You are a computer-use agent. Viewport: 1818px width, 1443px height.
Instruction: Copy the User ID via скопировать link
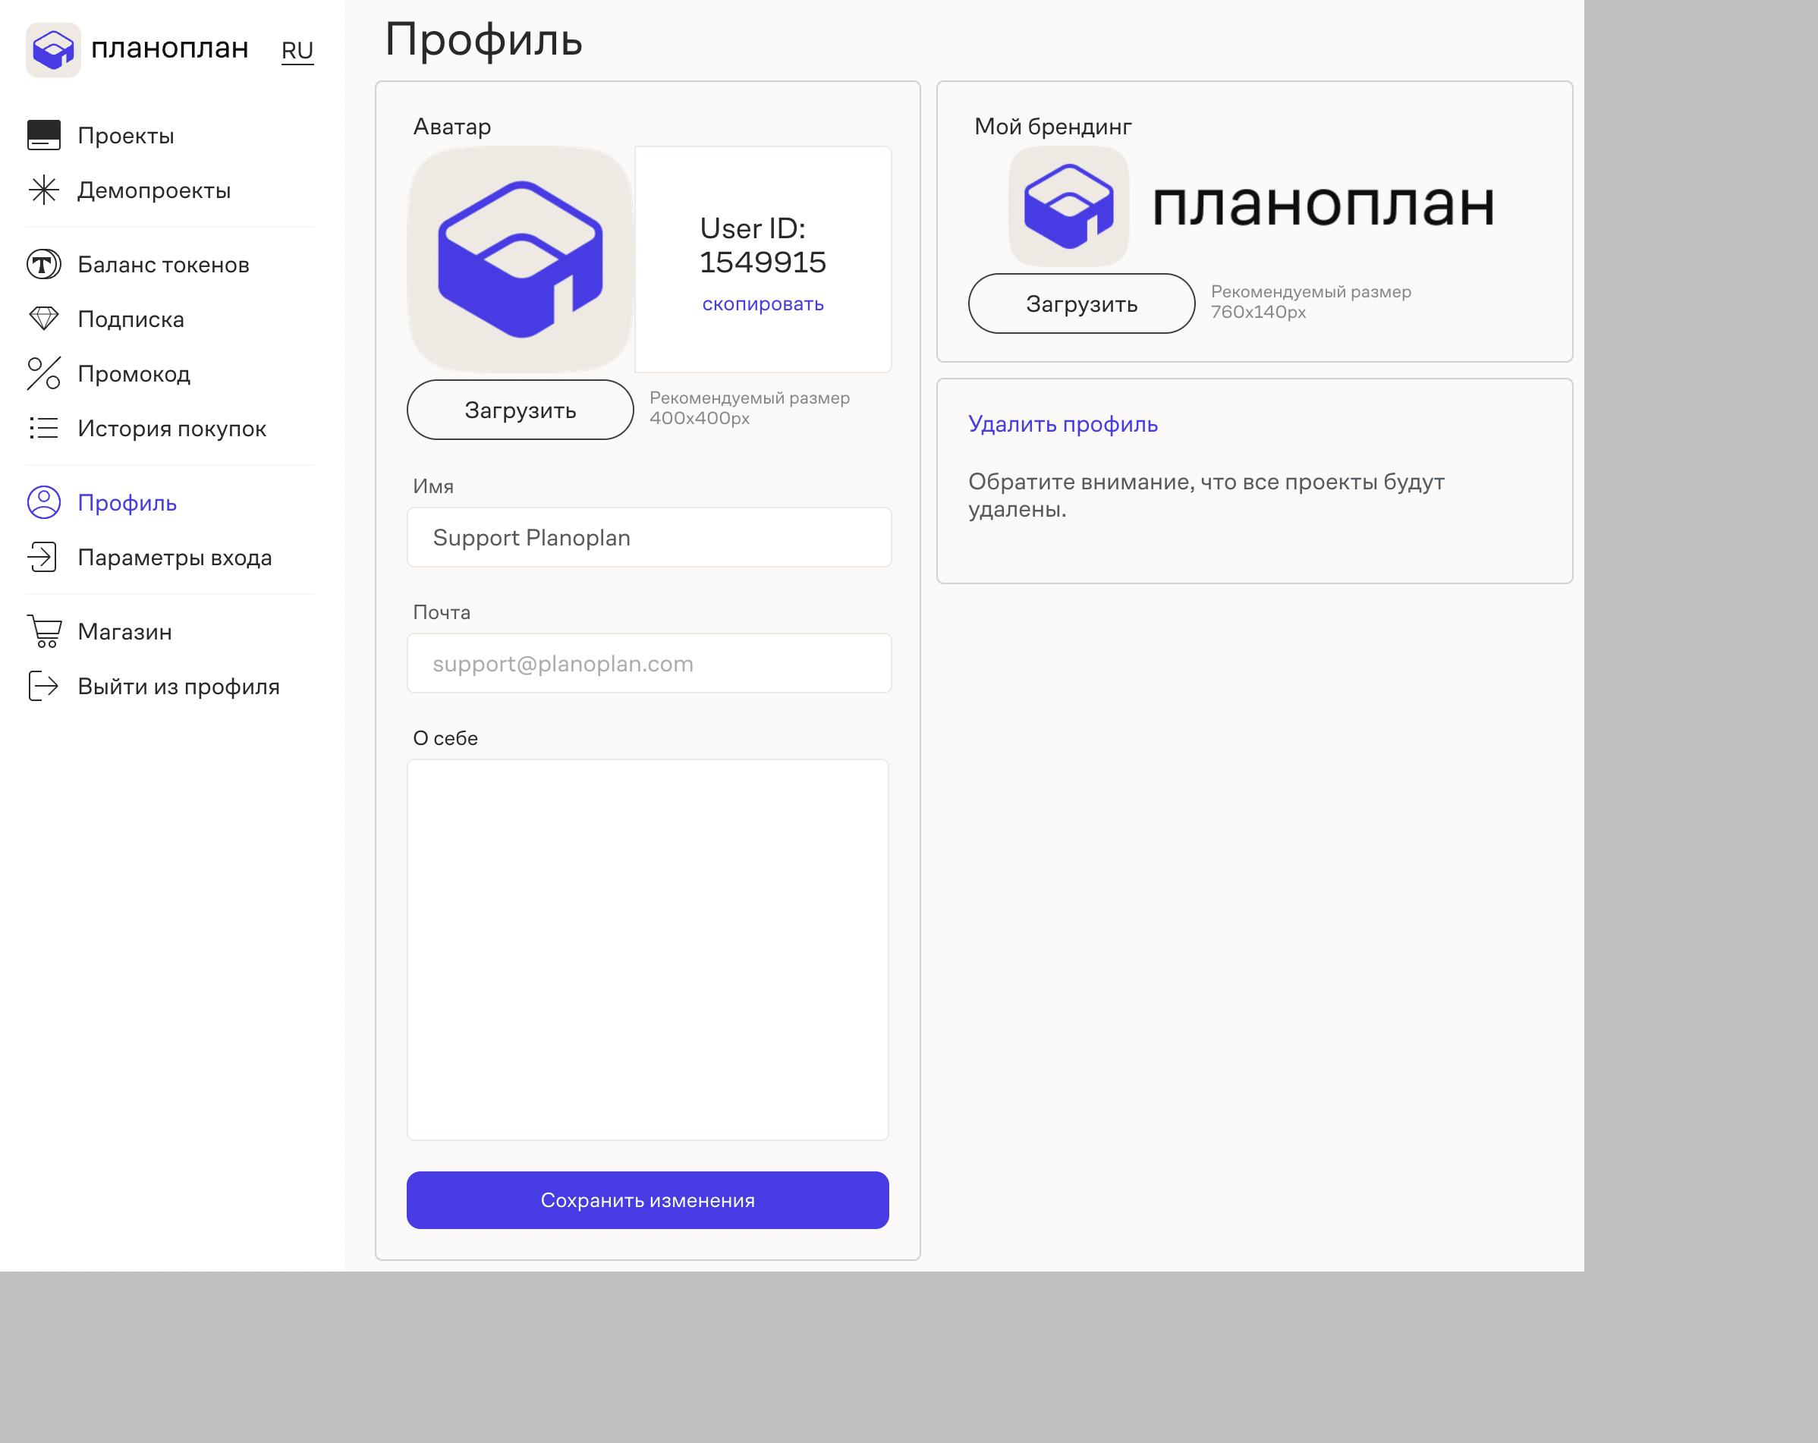click(x=763, y=303)
